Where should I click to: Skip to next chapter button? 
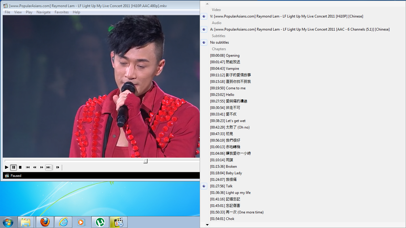click(x=48, y=167)
